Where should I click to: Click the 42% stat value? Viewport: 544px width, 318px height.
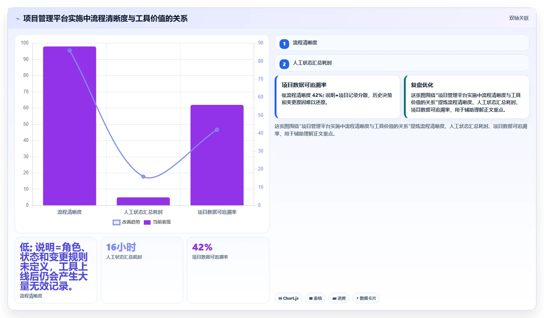click(x=202, y=247)
